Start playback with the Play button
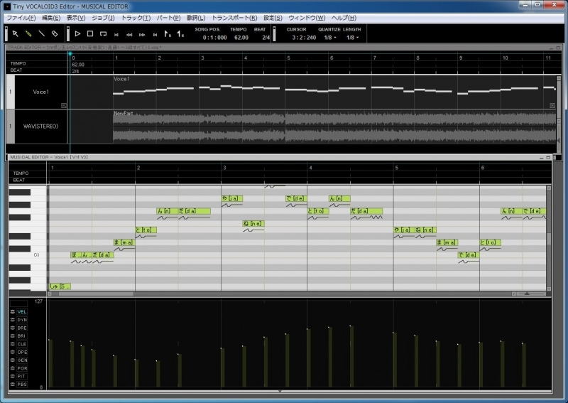 tap(77, 33)
